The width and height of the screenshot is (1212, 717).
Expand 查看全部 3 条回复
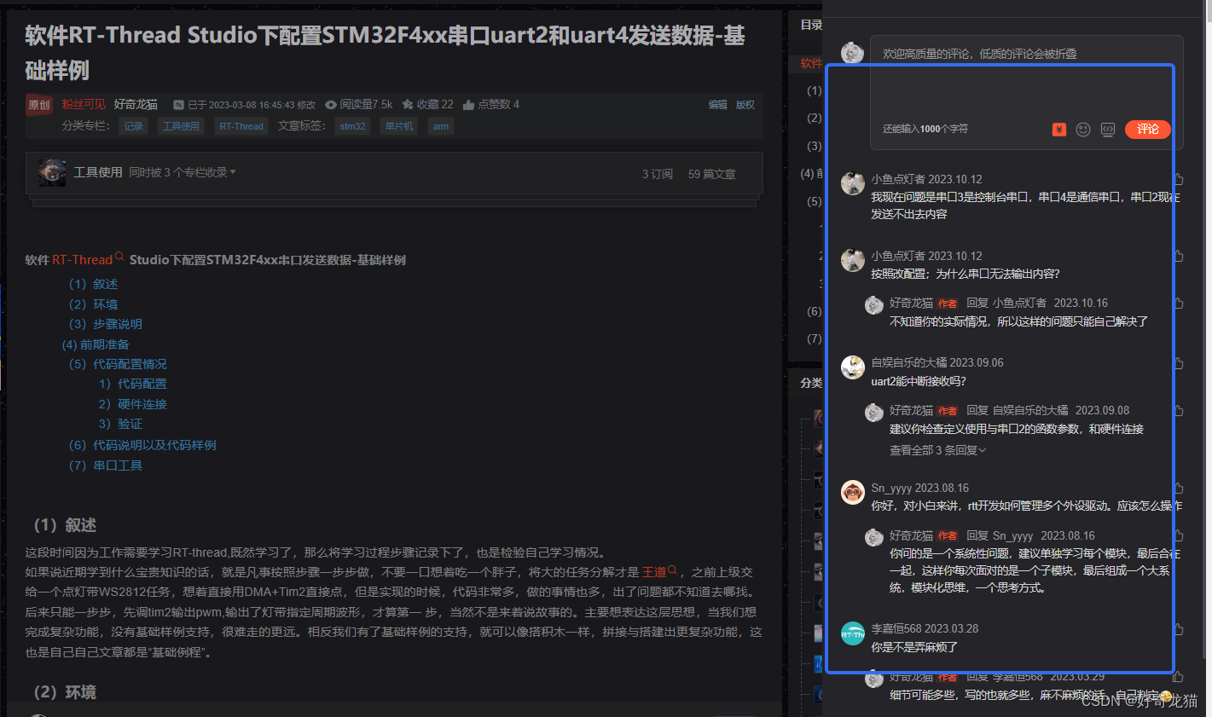coord(937,450)
